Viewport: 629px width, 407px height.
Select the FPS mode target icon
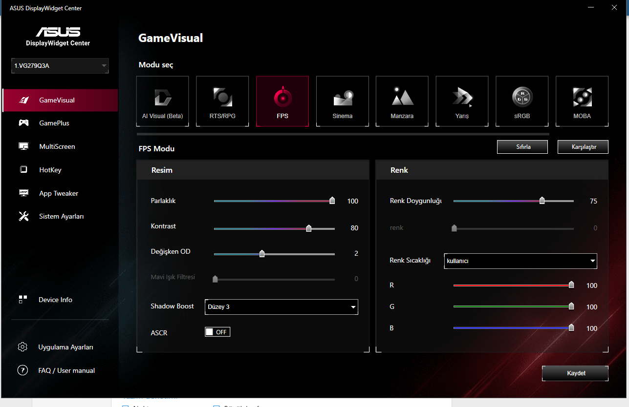coord(282,97)
